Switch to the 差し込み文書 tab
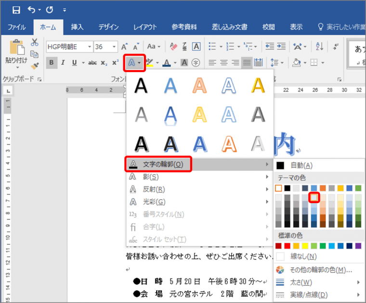The width and height of the screenshot is (366, 303). click(x=229, y=27)
